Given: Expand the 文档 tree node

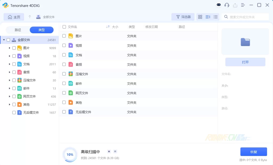Looking at the screenshot, I should coord(10,64).
